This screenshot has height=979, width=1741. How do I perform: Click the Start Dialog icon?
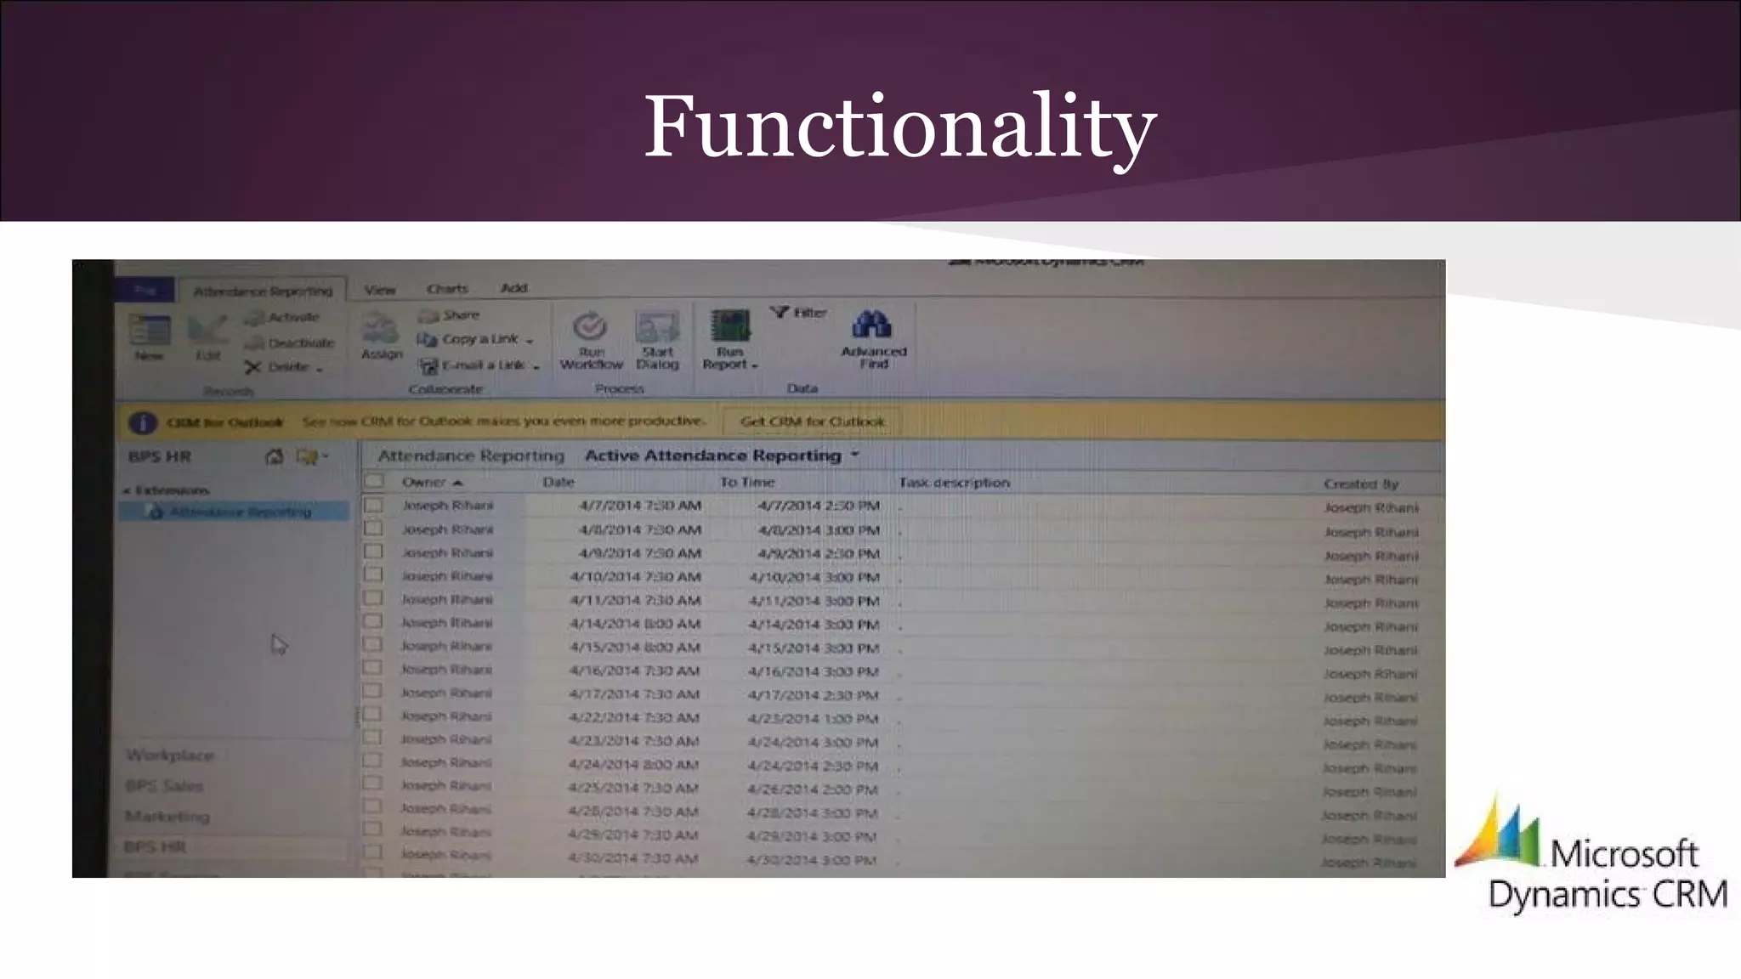[x=657, y=326]
